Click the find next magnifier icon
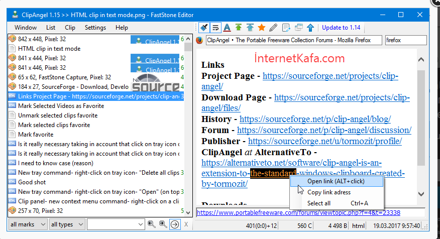 (163, 224)
